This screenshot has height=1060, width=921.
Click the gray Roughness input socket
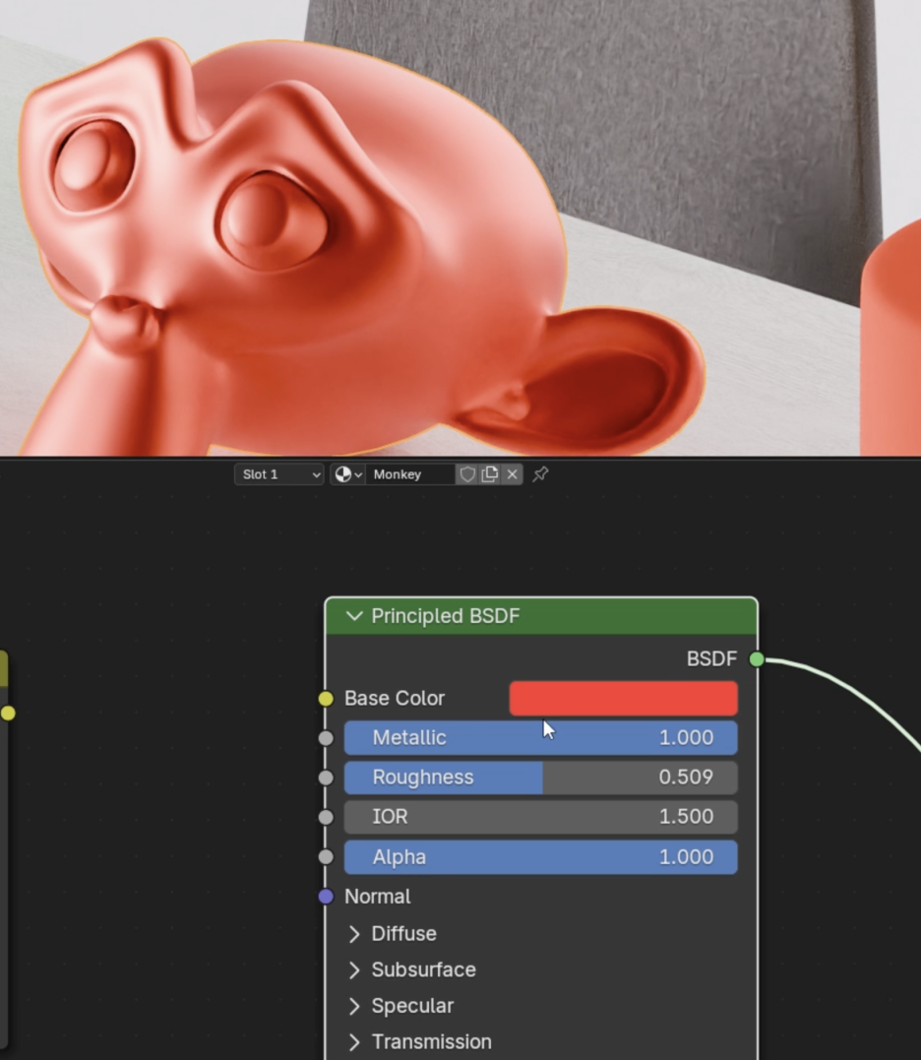click(x=326, y=778)
